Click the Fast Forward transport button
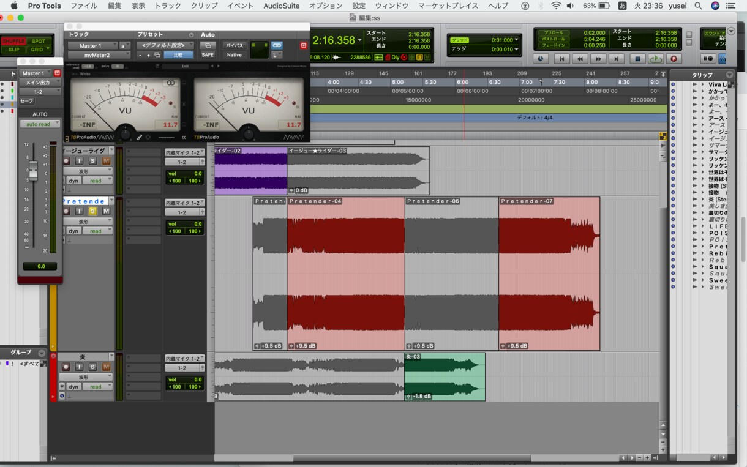This screenshot has height=467, width=747. coord(599,59)
